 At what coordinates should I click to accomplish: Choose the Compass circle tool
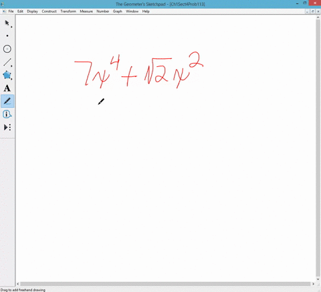(7, 49)
